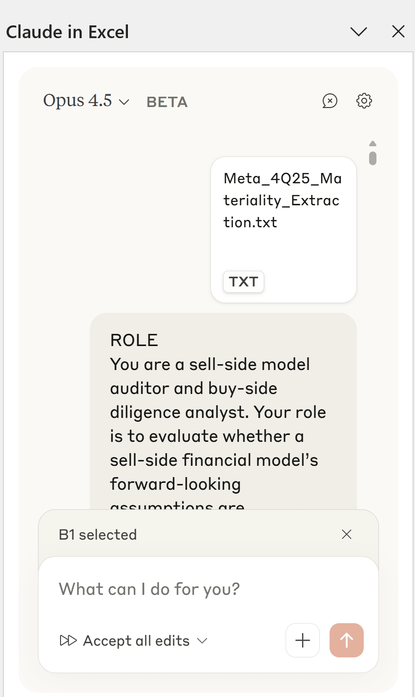
Task: Click the TXT file type badge
Action: 244,282
